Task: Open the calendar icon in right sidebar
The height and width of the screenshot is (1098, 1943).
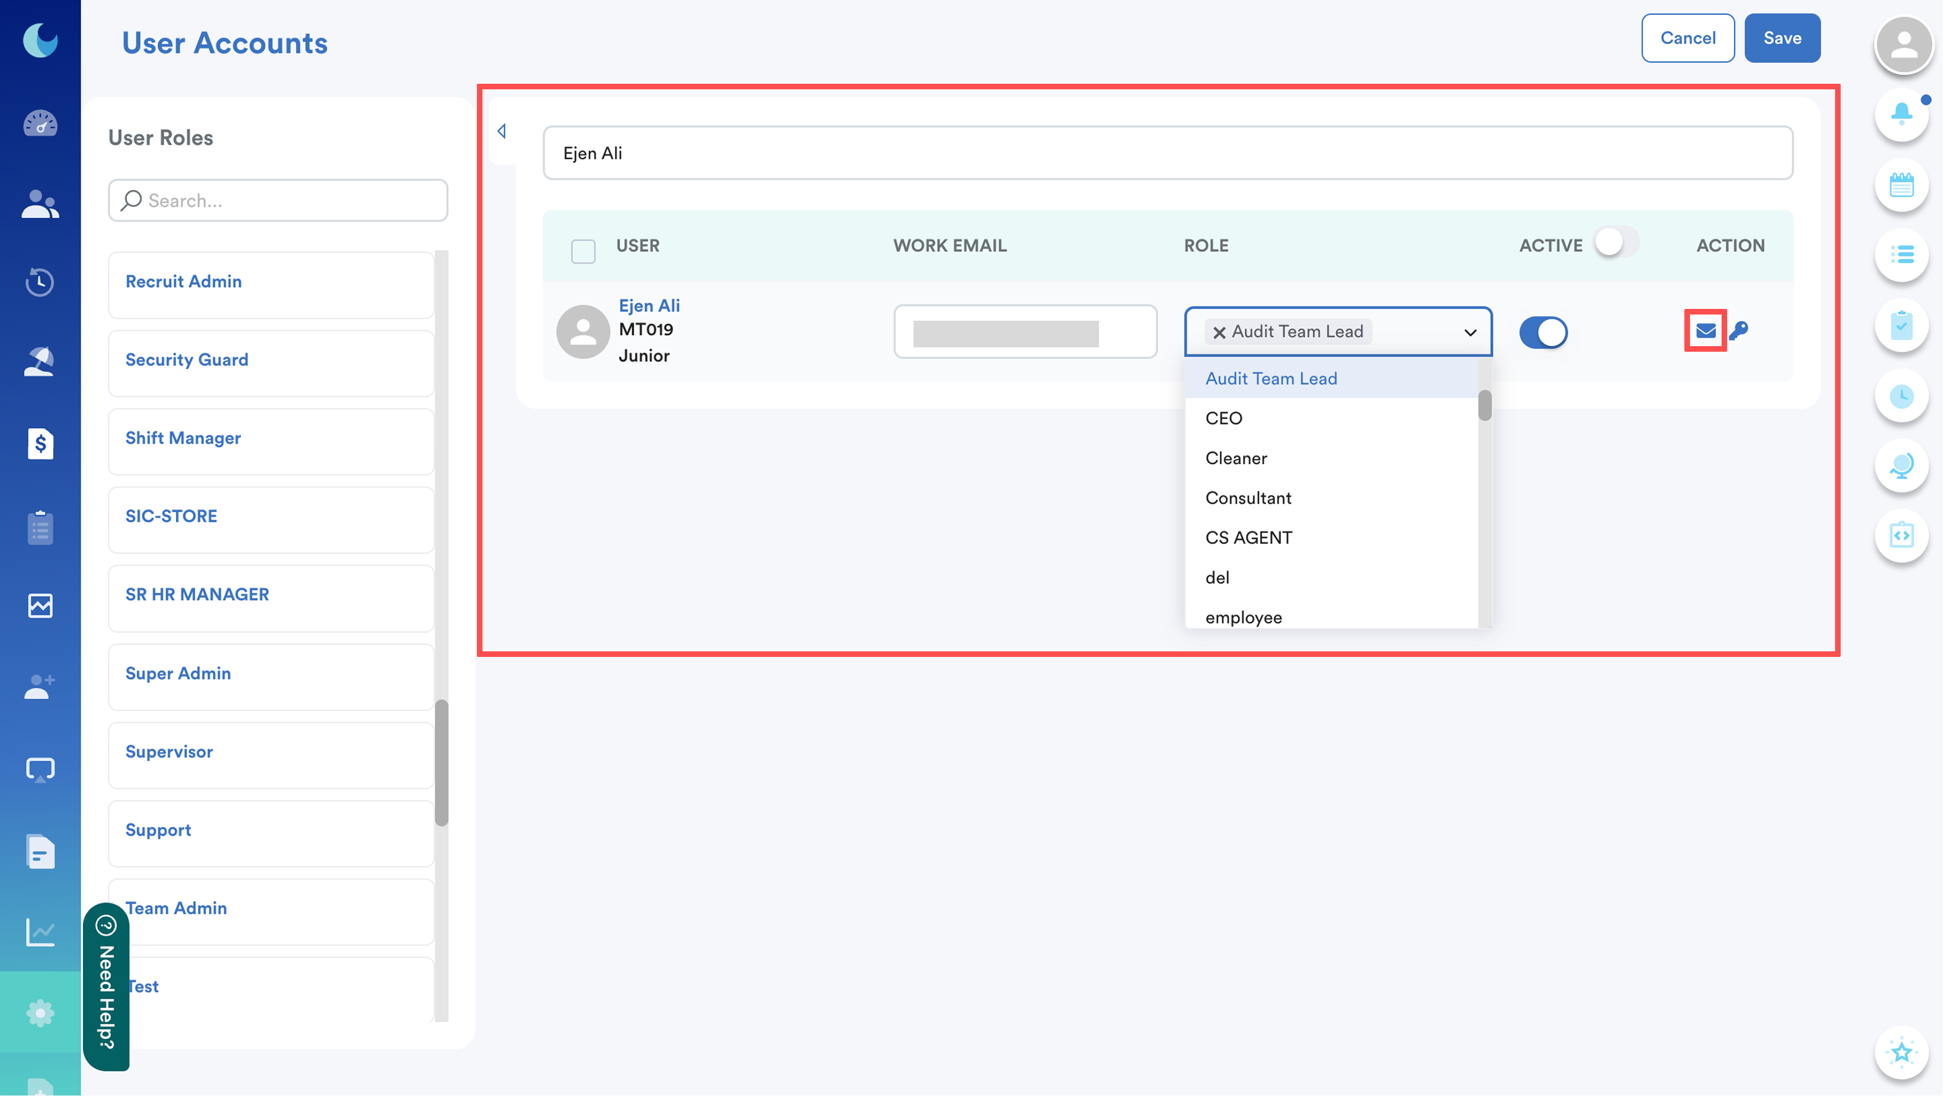Action: click(1901, 185)
